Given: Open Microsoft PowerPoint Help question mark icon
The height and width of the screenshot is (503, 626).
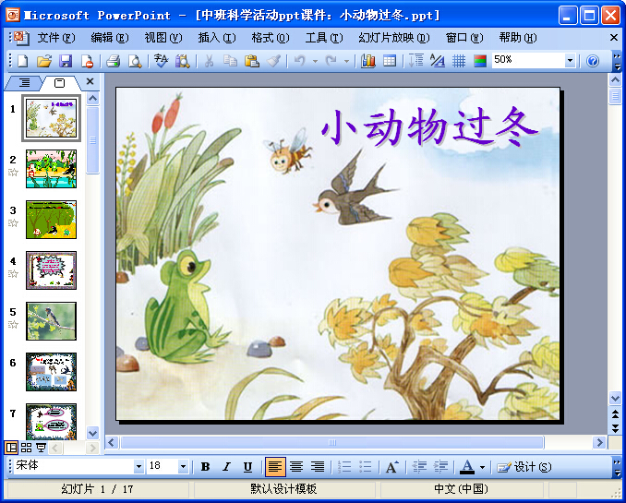Looking at the screenshot, I should pos(593,61).
